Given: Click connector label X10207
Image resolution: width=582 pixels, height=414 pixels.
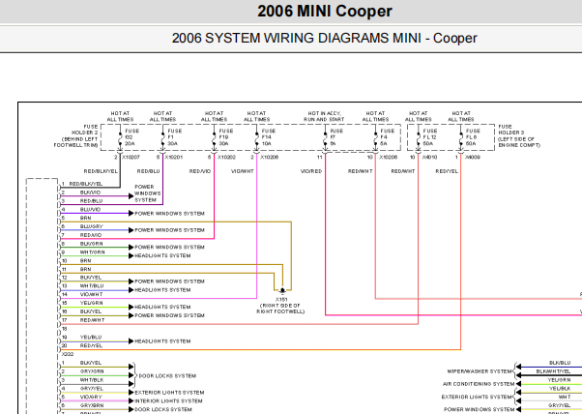Looking at the screenshot, I should 131,158.
